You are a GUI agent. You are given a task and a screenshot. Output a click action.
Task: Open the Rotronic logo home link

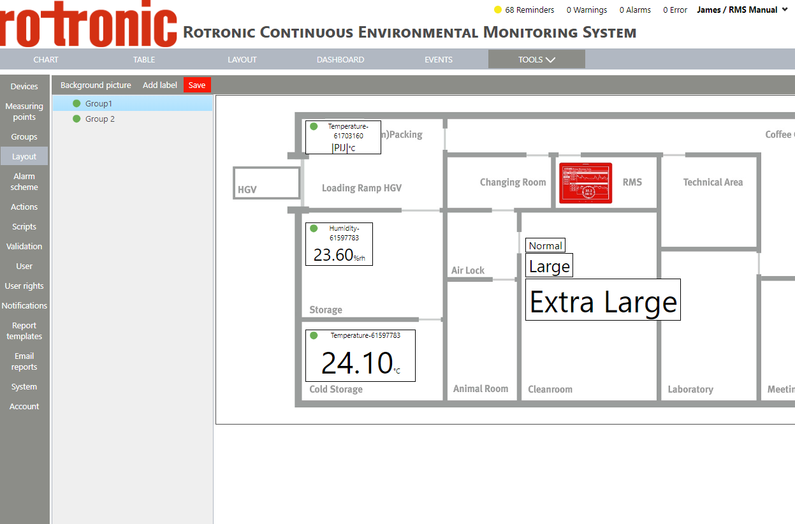[x=88, y=24]
